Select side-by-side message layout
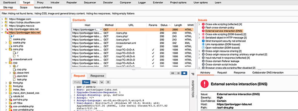Image resolution: width=298 pixels, height=111 pixels. tap(173, 73)
